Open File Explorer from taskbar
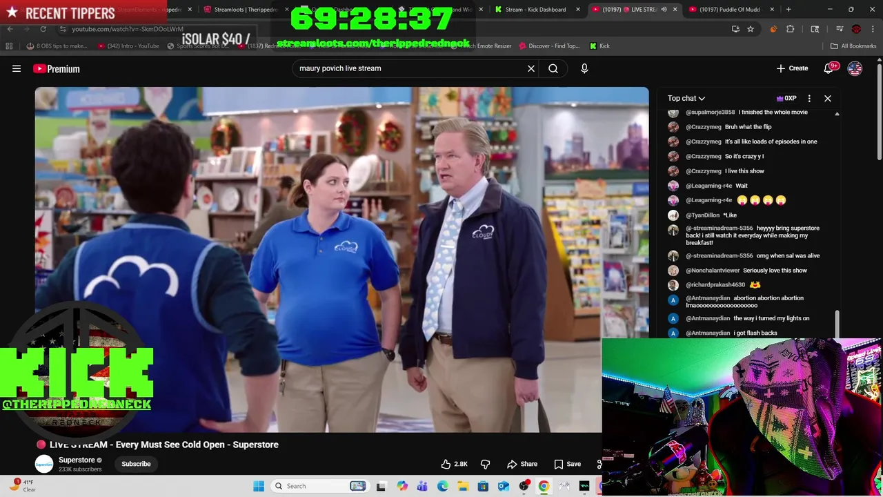This screenshot has height=497, width=883. (463, 486)
